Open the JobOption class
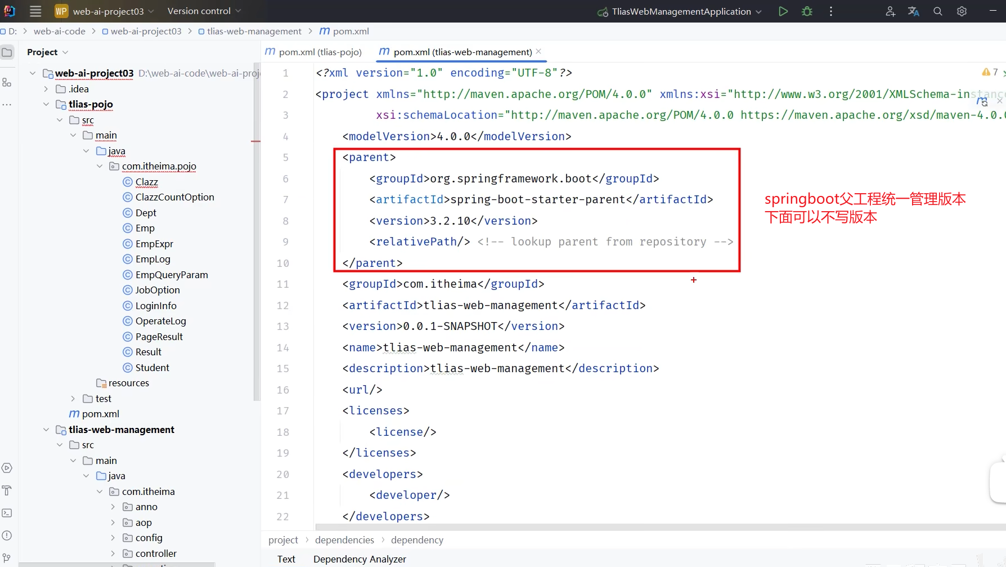 tap(158, 290)
